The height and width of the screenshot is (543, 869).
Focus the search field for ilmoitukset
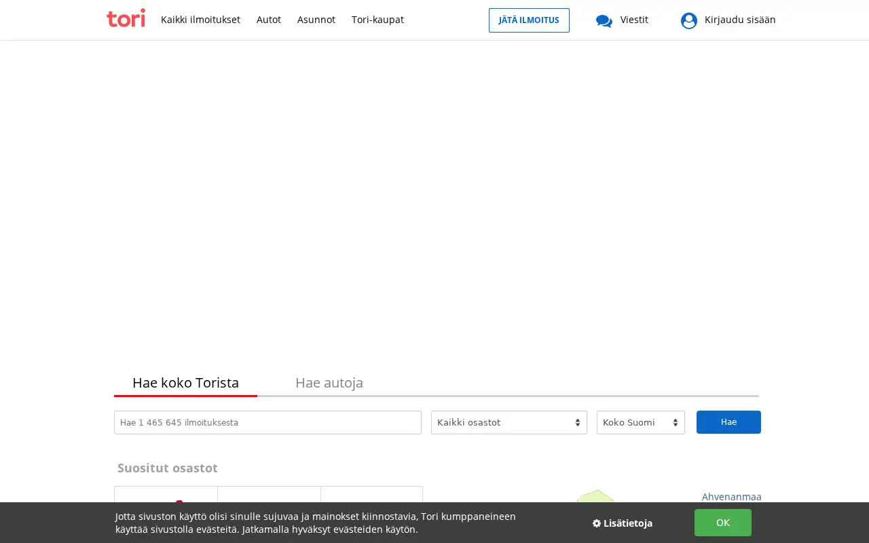tap(267, 422)
